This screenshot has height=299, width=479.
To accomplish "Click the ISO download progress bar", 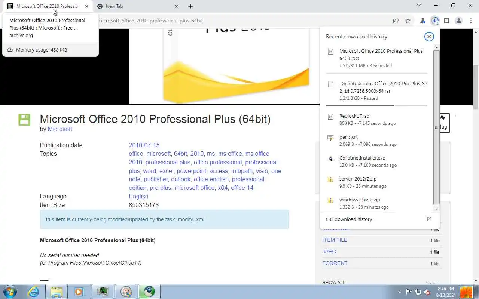I will [x=376, y=73].
